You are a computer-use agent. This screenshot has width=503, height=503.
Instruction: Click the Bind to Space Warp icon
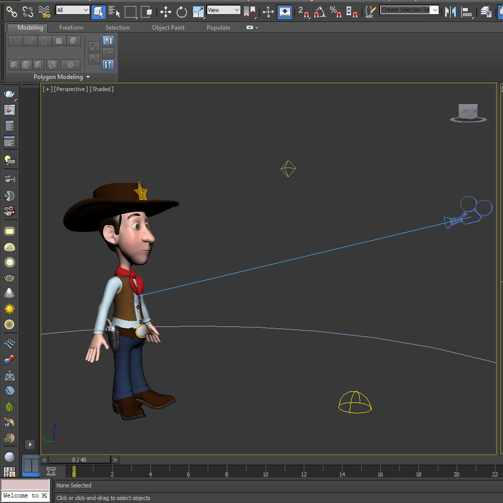pyautogui.click(x=44, y=12)
